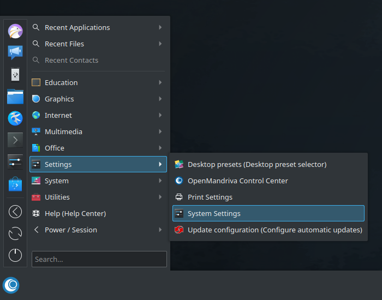Click the circular arrows restart icon

tap(15, 233)
